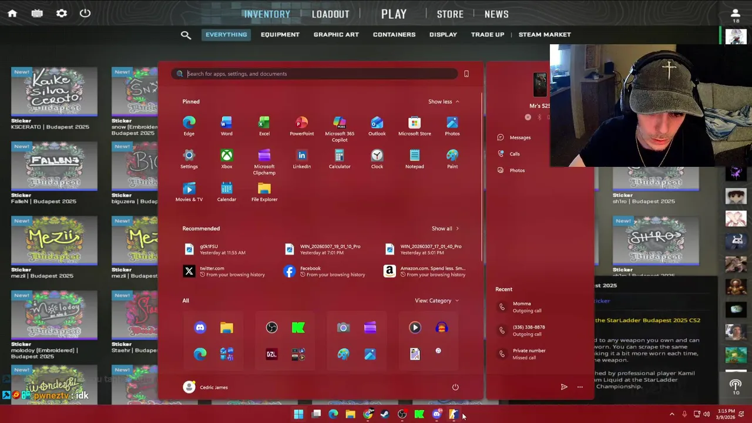Open more options in the phone panel
This screenshot has height=423, width=752.
click(x=580, y=387)
